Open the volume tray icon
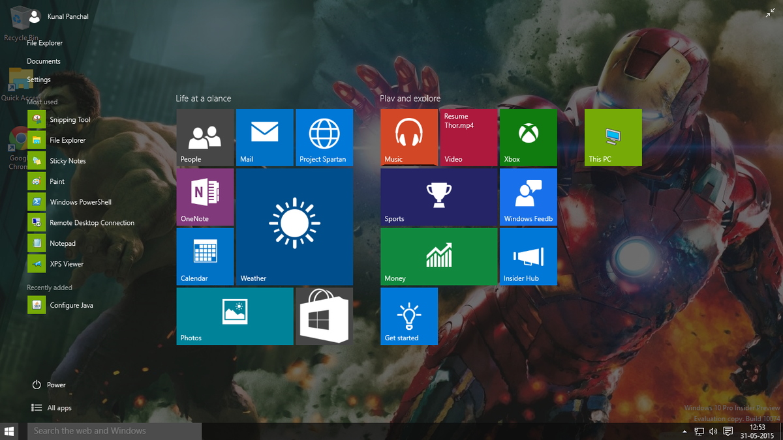 713,432
